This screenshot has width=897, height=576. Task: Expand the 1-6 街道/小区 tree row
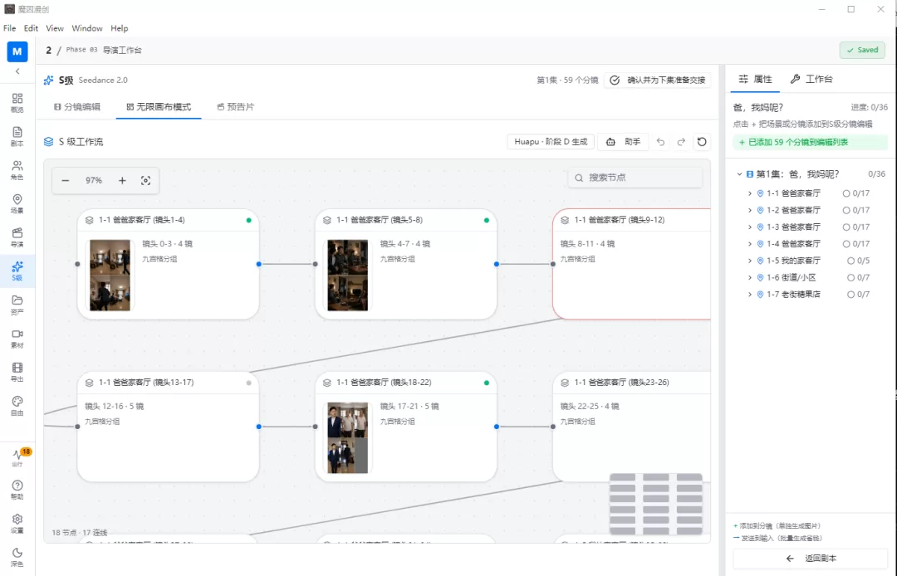(750, 278)
